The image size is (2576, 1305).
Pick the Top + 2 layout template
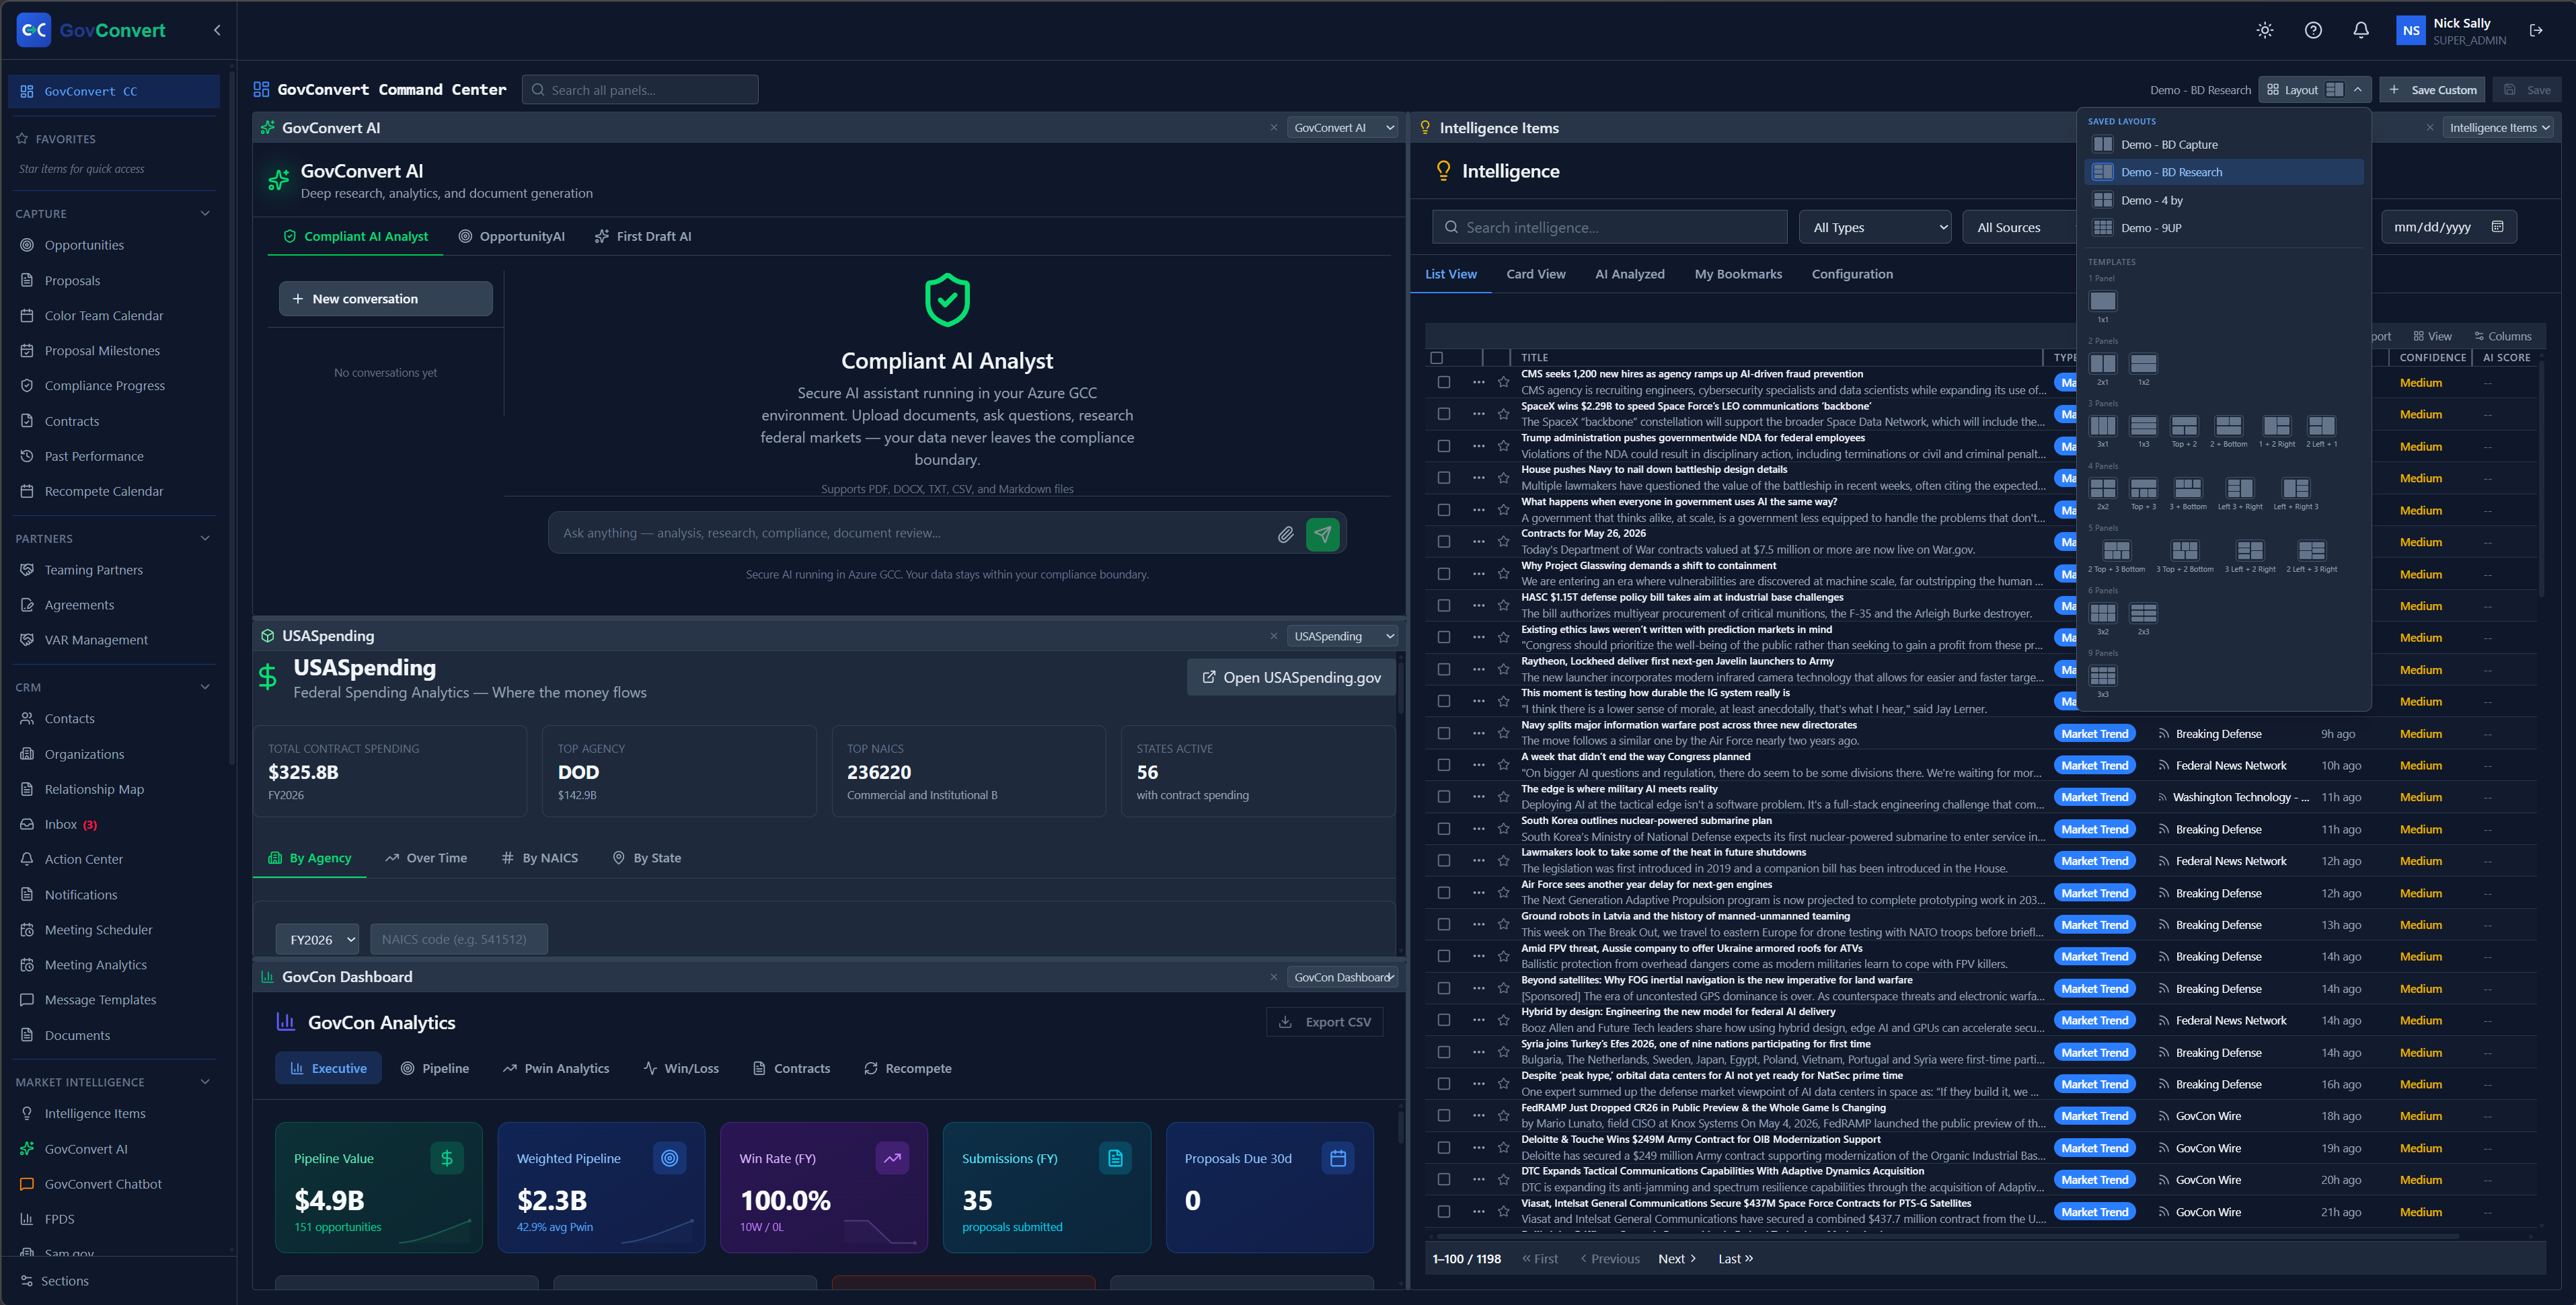click(2184, 426)
